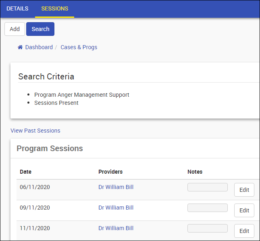Image resolution: width=260 pixels, height=241 pixels.
Task: Focus the Notes box in the 09/11/2020 row
Action: pos(207,208)
